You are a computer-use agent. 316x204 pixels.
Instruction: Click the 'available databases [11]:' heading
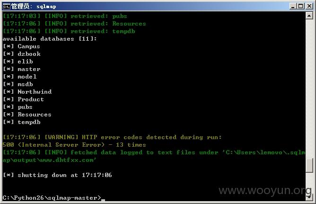point(50,39)
